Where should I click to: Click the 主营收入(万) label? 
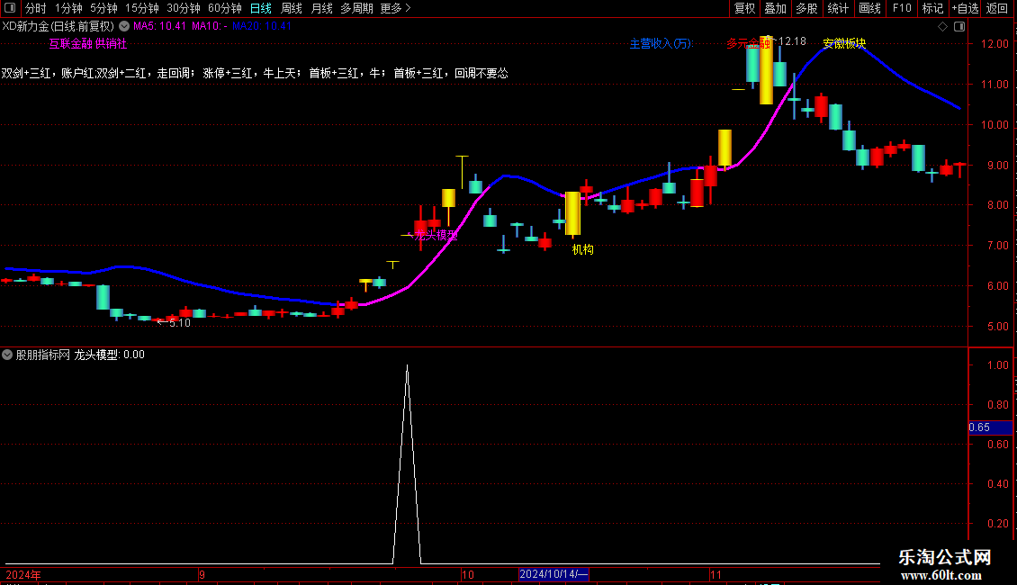661,43
